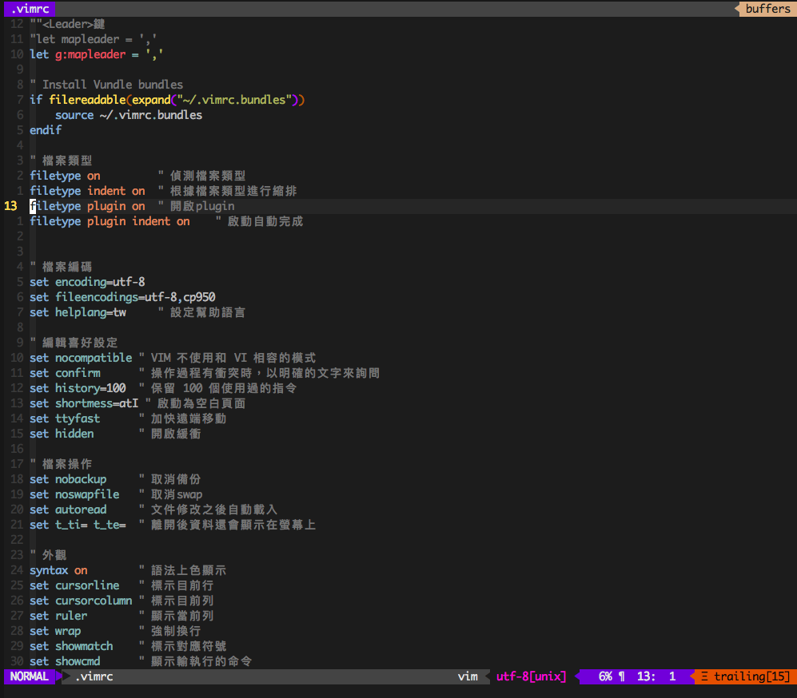Click the 'set history=100' setting
797x698 pixels.
(x=78, y=388)
